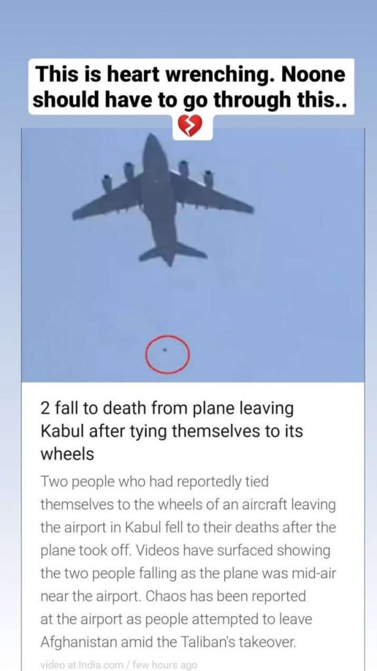377x671 pixels.
Task: Click the plane's outermost right engine
Action: pos(208,178)
